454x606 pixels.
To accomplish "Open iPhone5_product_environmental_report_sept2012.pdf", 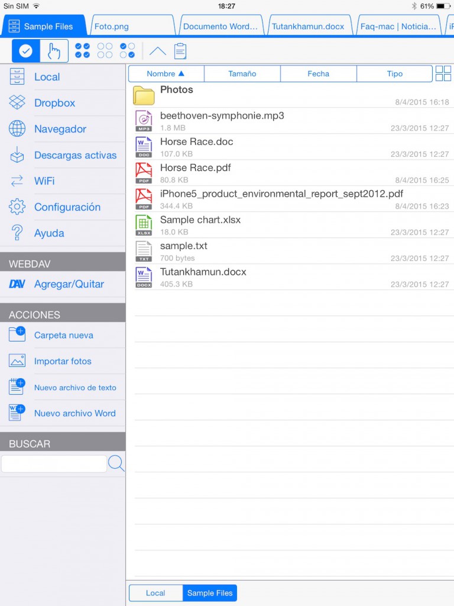I will 291,199.
